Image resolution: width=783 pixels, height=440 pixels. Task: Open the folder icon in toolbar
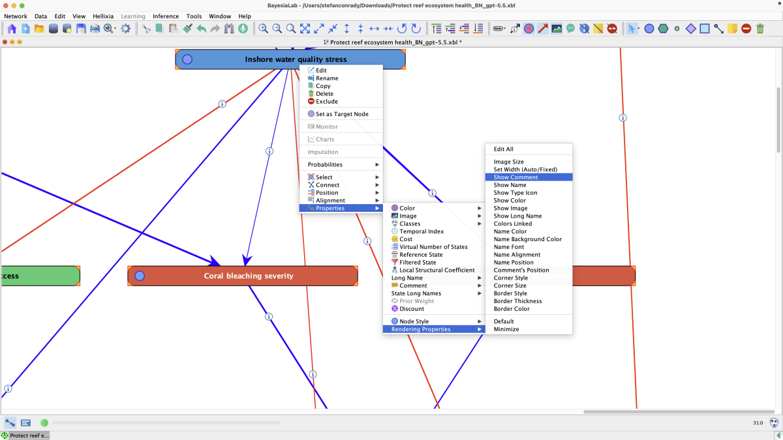pyautogui.click(x=39, y=29)
